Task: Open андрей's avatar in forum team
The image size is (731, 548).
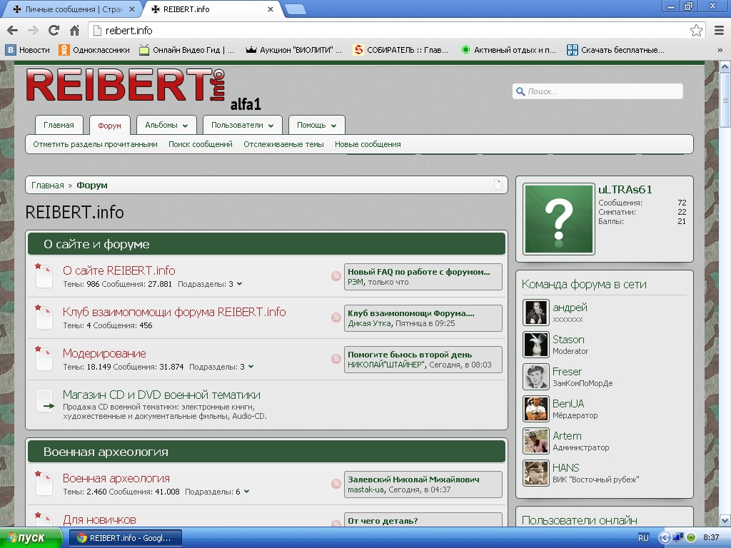Action: [x=536, y=313]
